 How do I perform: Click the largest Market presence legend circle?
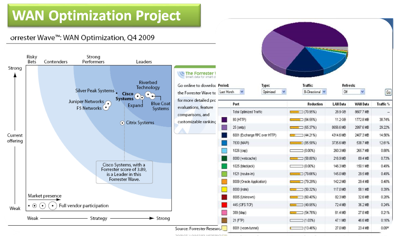tap(53, 206)
